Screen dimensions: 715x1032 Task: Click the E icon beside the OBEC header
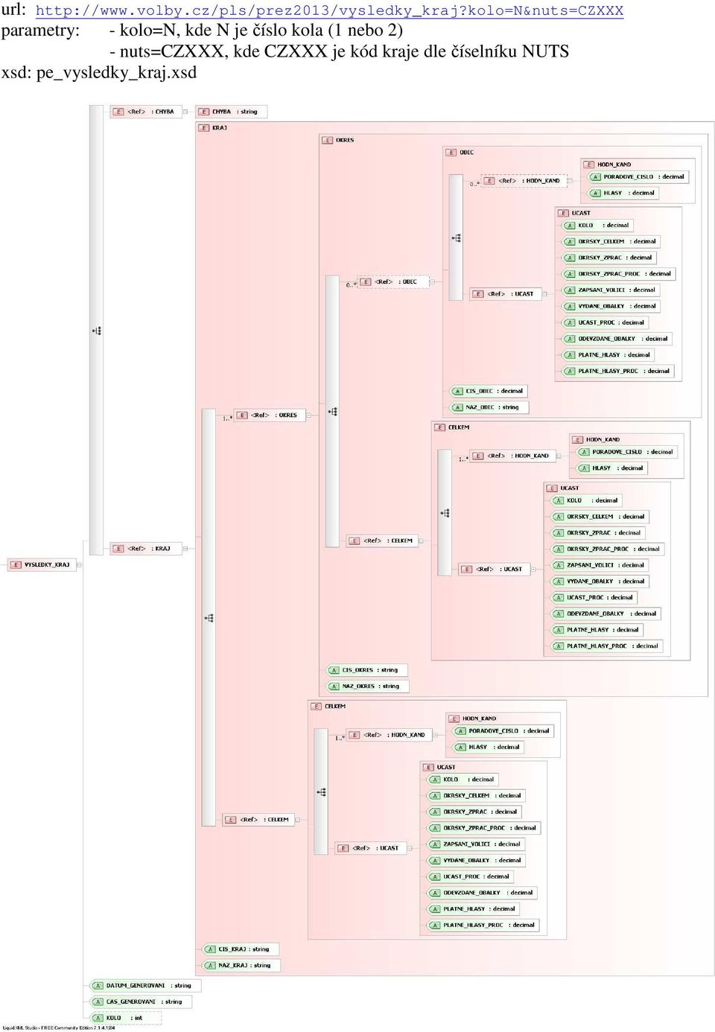[x=451, y=153]
